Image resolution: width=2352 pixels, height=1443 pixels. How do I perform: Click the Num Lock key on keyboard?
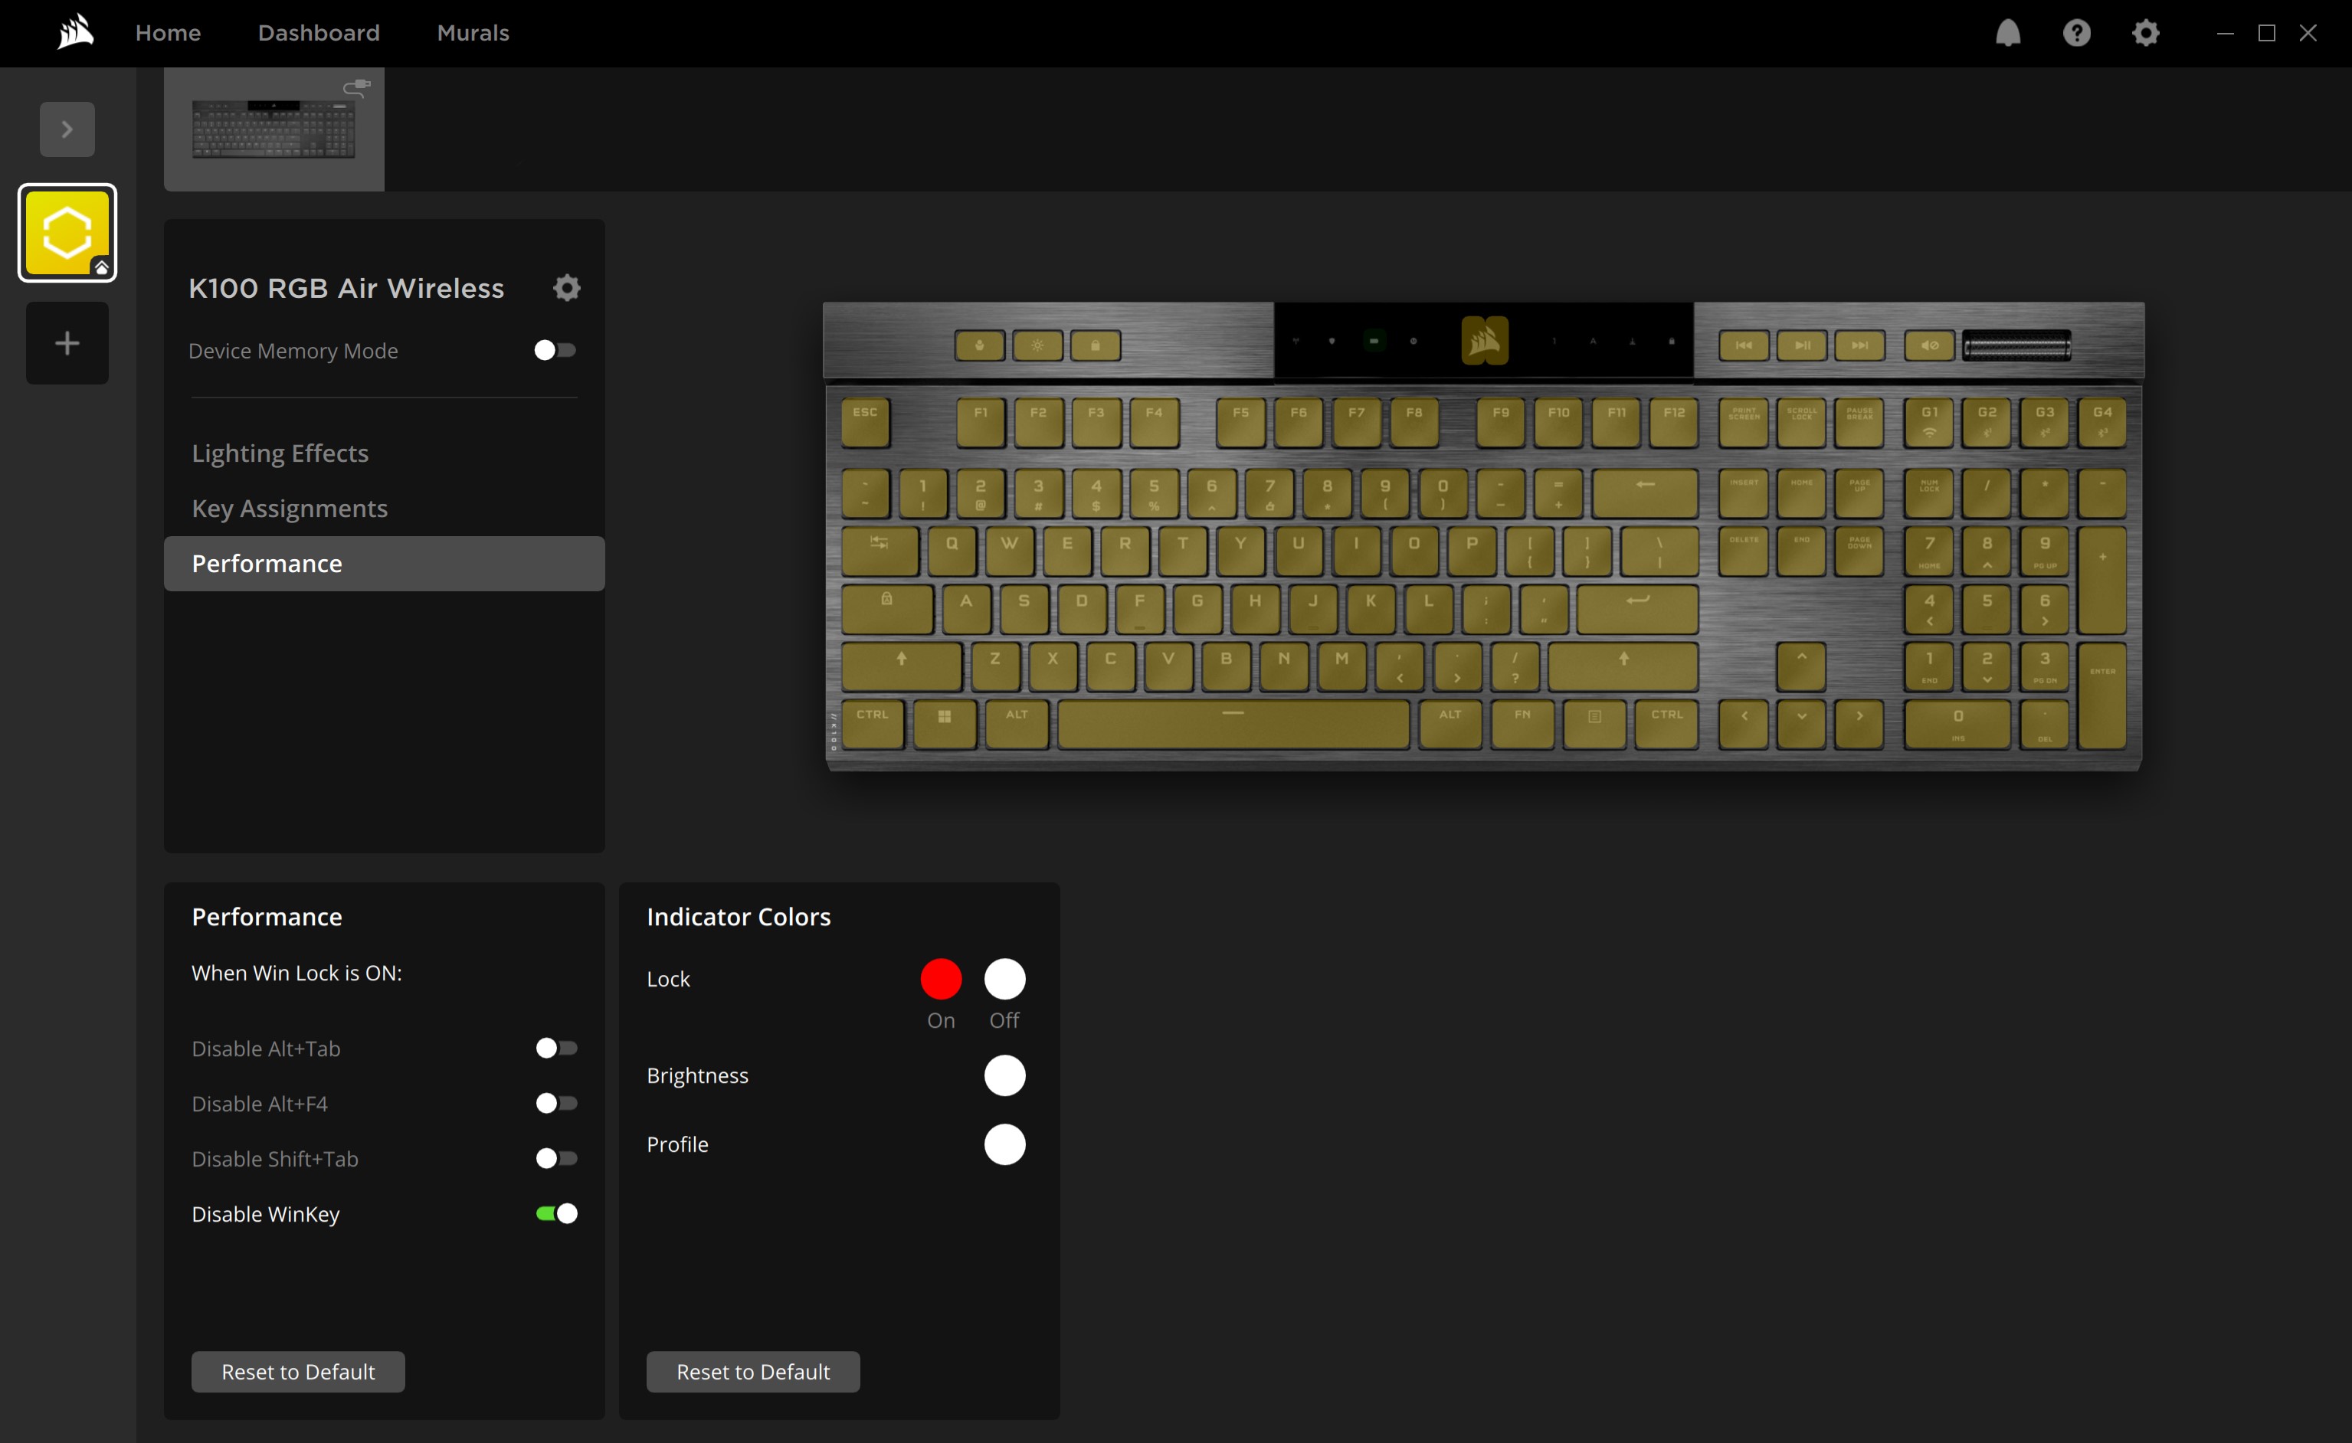pos(1929,492)
